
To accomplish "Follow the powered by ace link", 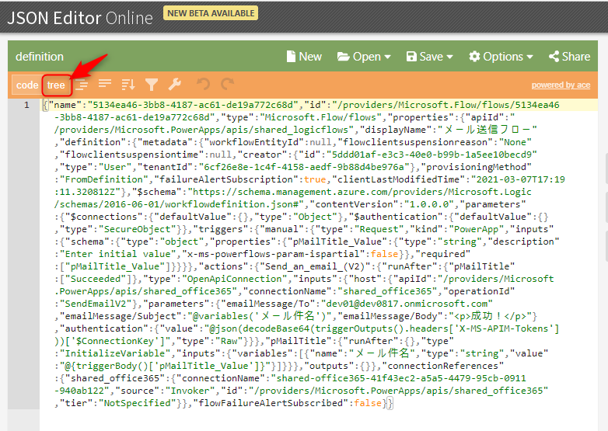I will (x=561, y=85).
